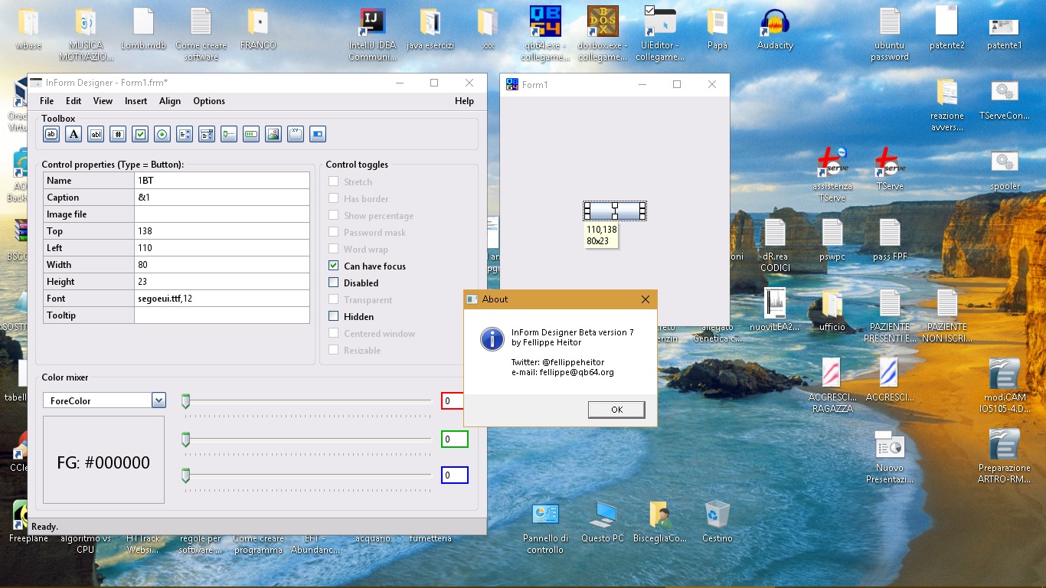Screen dimensions: 1046x588
Task: Select the Button tool in Toolbox
Action: pos(51,135)
